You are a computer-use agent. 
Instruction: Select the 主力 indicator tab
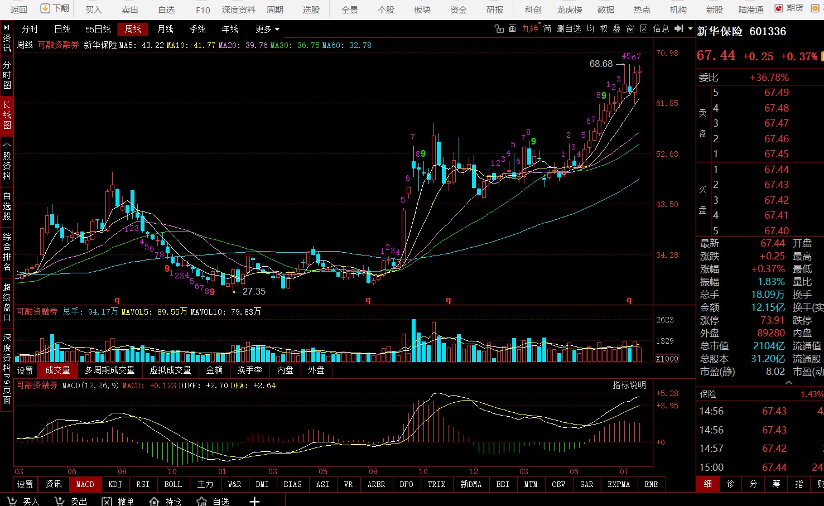pyautogui.click(x=205, y=484)
